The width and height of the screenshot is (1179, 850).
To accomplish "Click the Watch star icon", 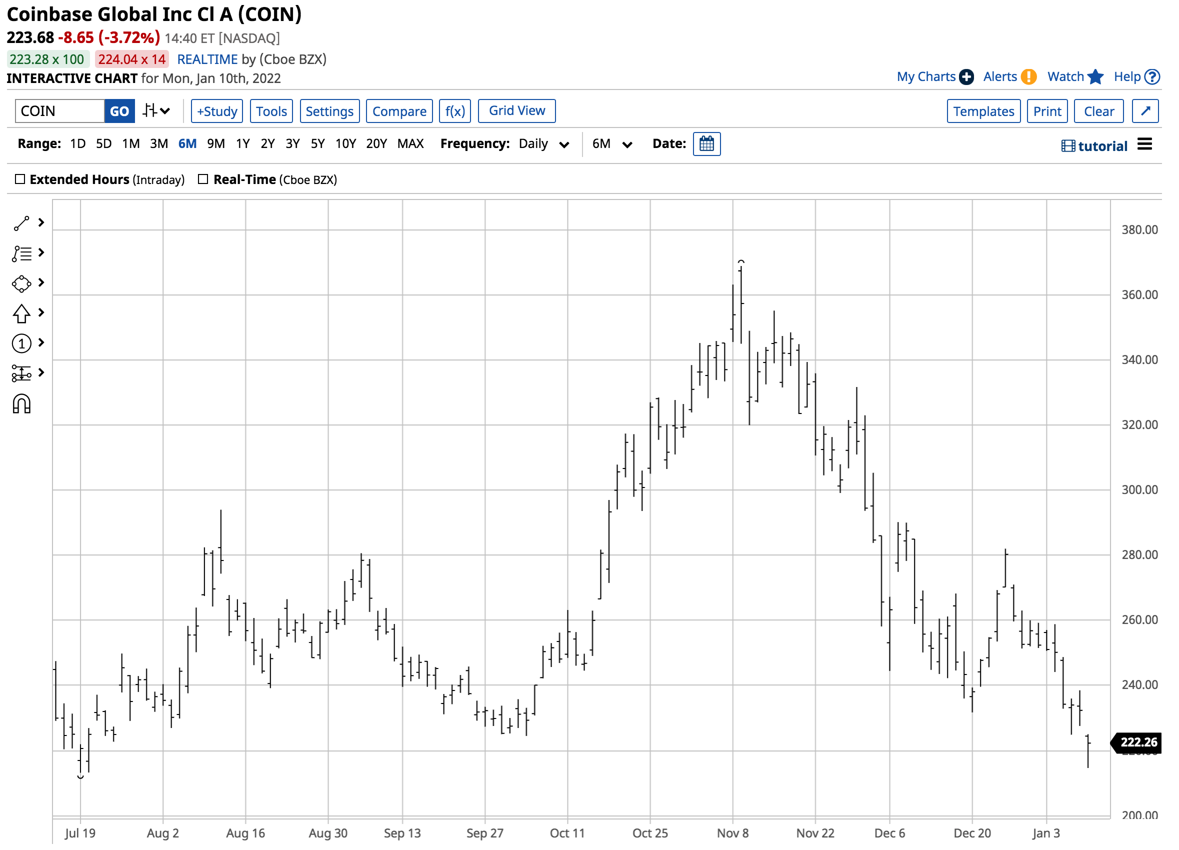I will tap(1096, 77).
